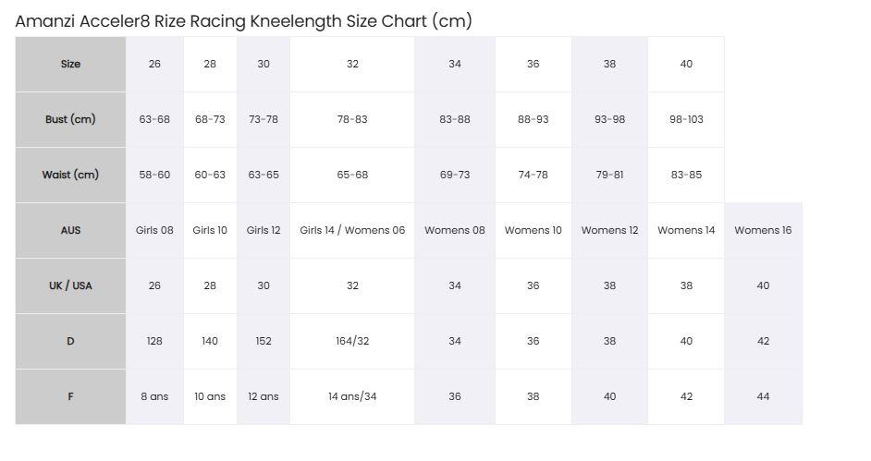
Task: Click the Size row header cell
Action: pos(70,65)
